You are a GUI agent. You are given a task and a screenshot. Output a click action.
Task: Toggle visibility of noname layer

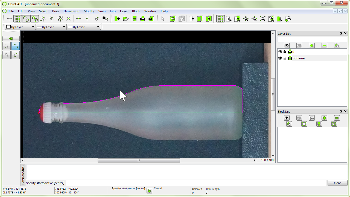(280, 58)
